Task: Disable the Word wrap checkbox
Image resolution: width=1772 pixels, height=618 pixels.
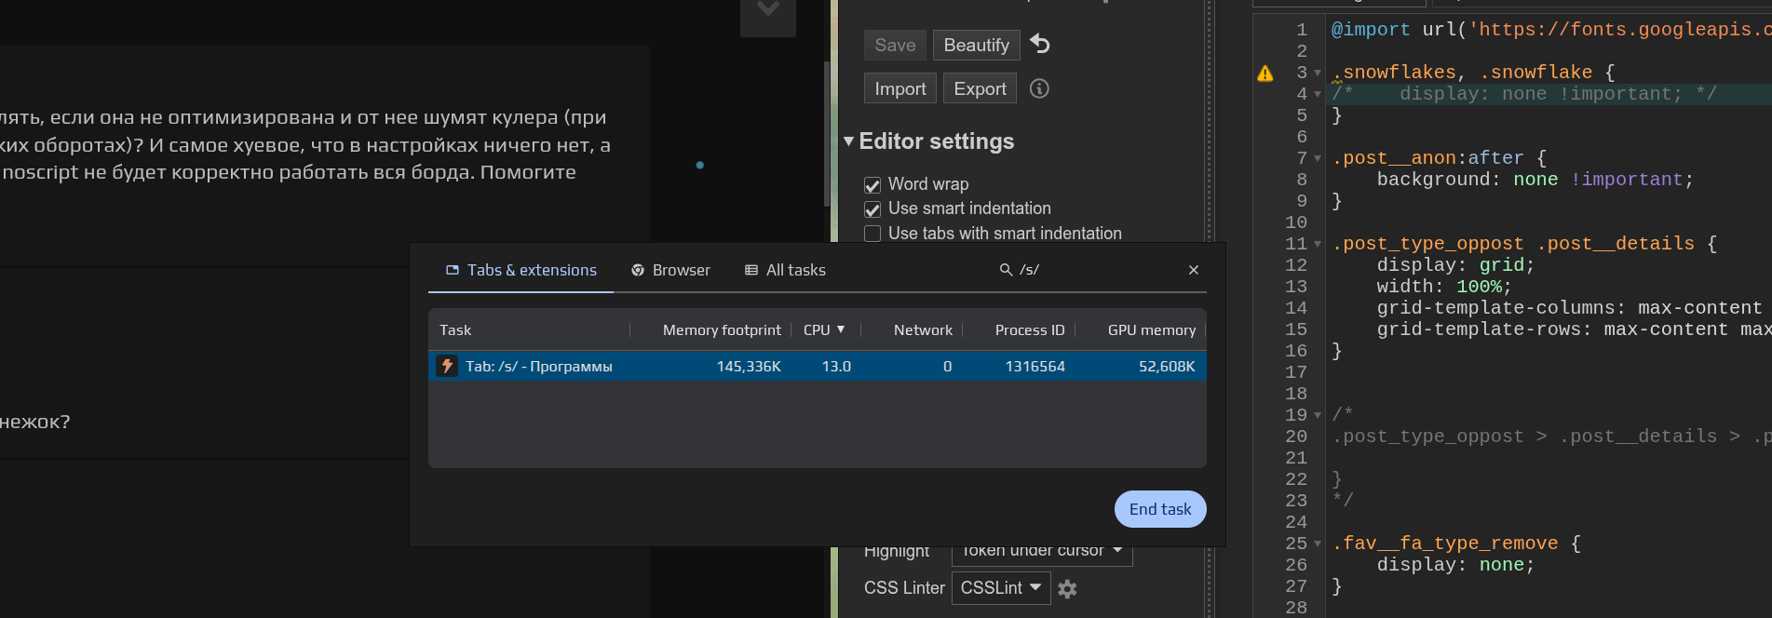Action: click(x=872, y=184)
